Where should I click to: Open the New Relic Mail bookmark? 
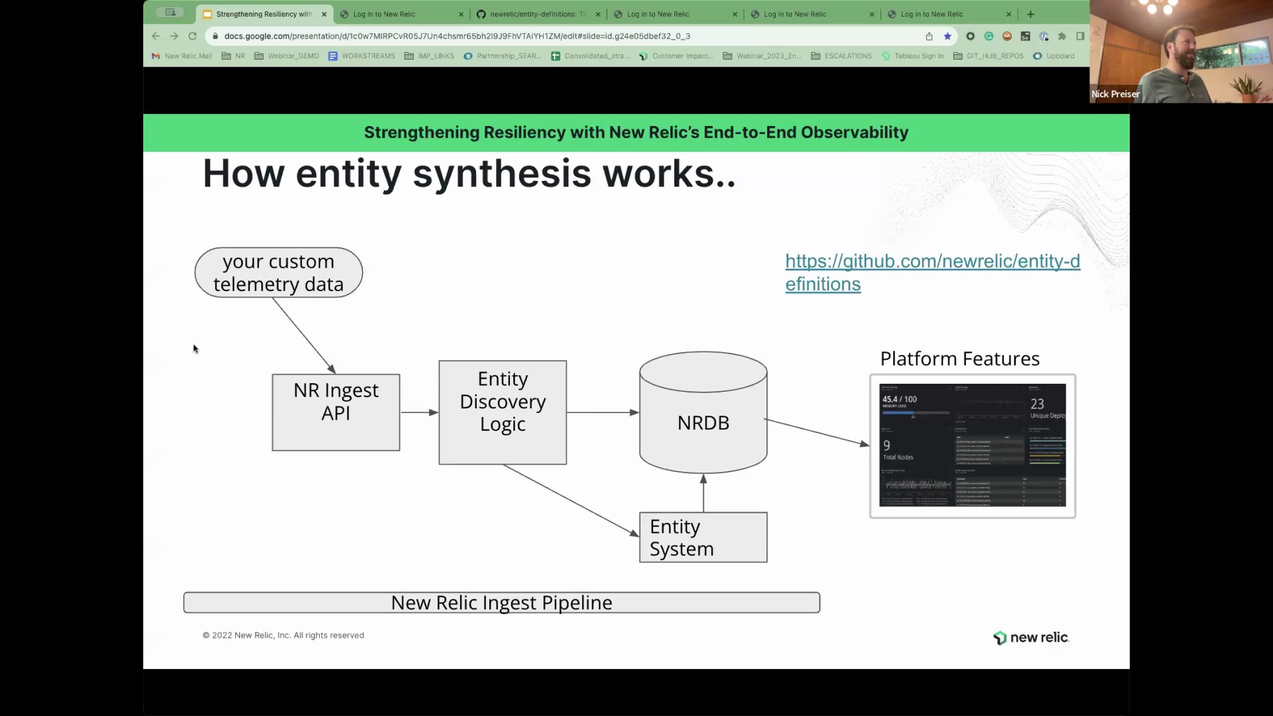(x=182, y=56)
